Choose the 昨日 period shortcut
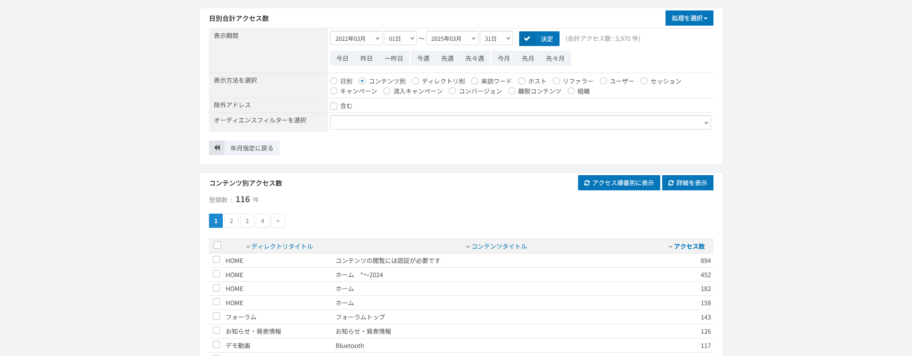The image size is (912, 356). pyautogui.click(x=367, y=58)
